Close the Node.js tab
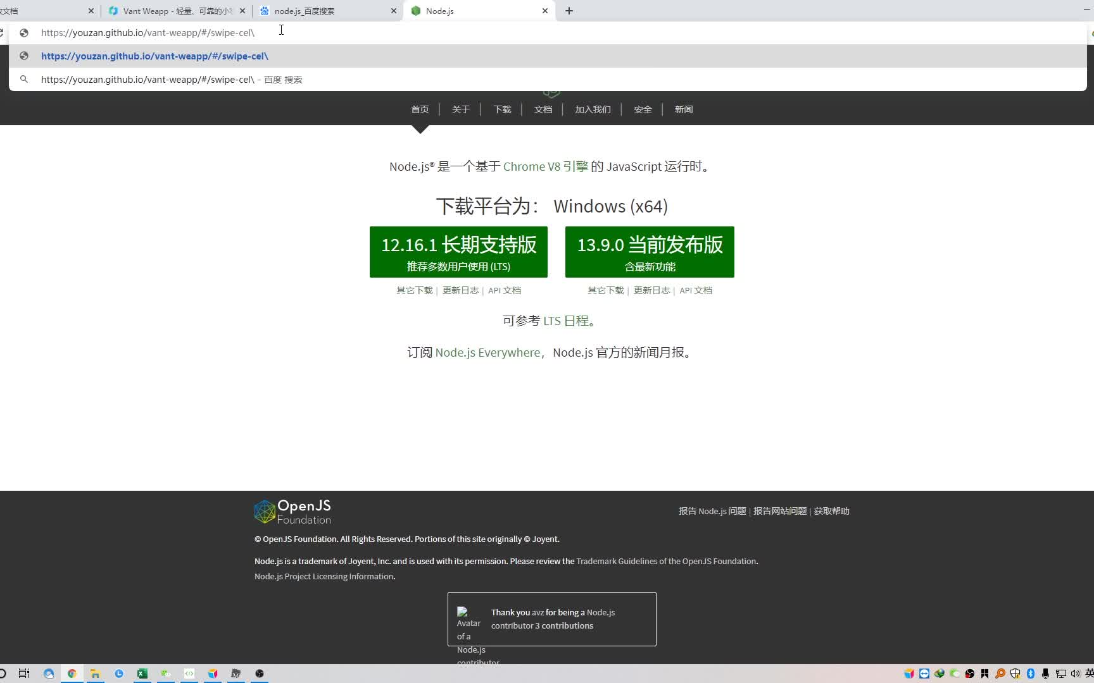Screen dimensions: 1094x683 click(545, 11)
